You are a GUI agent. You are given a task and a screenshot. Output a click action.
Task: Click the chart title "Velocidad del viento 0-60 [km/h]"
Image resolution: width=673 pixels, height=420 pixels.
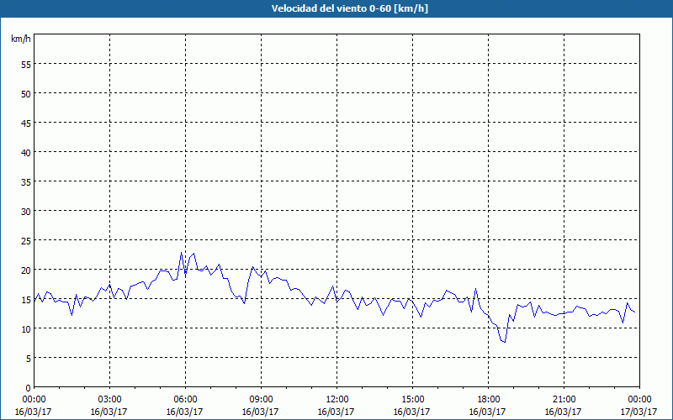pyautogui.click(x=349, y=8)
